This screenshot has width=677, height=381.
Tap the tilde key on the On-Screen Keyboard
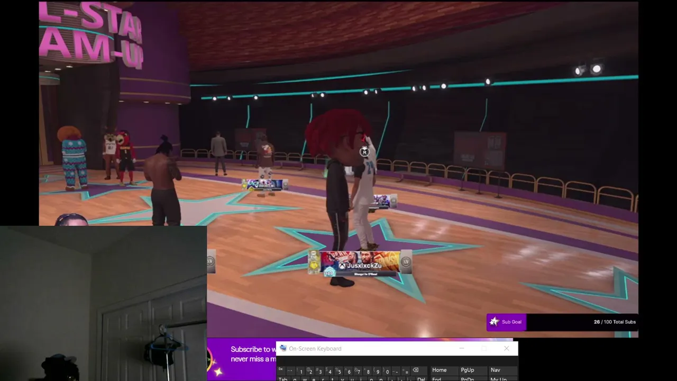[291, 370]
